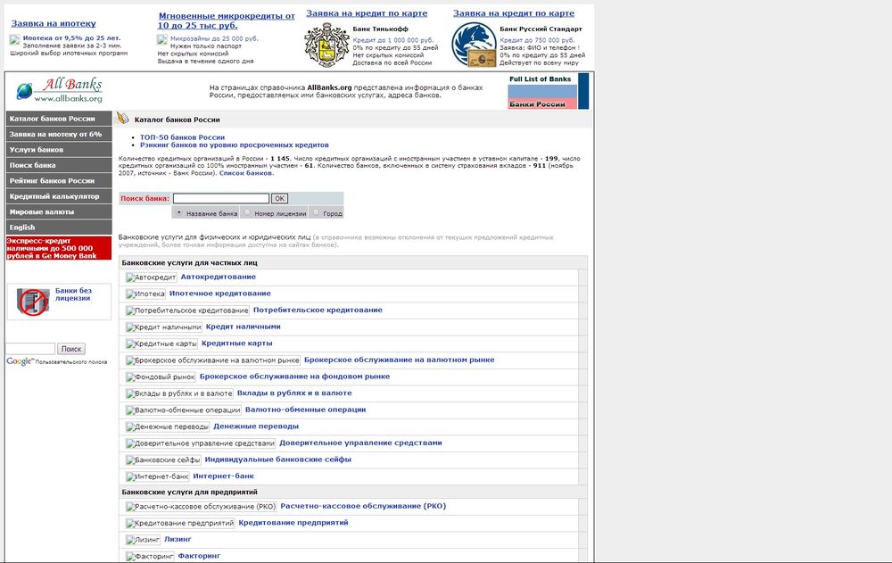
Task: Click the red Экспресс-кредит Ge Money banner
Action: 59,248
